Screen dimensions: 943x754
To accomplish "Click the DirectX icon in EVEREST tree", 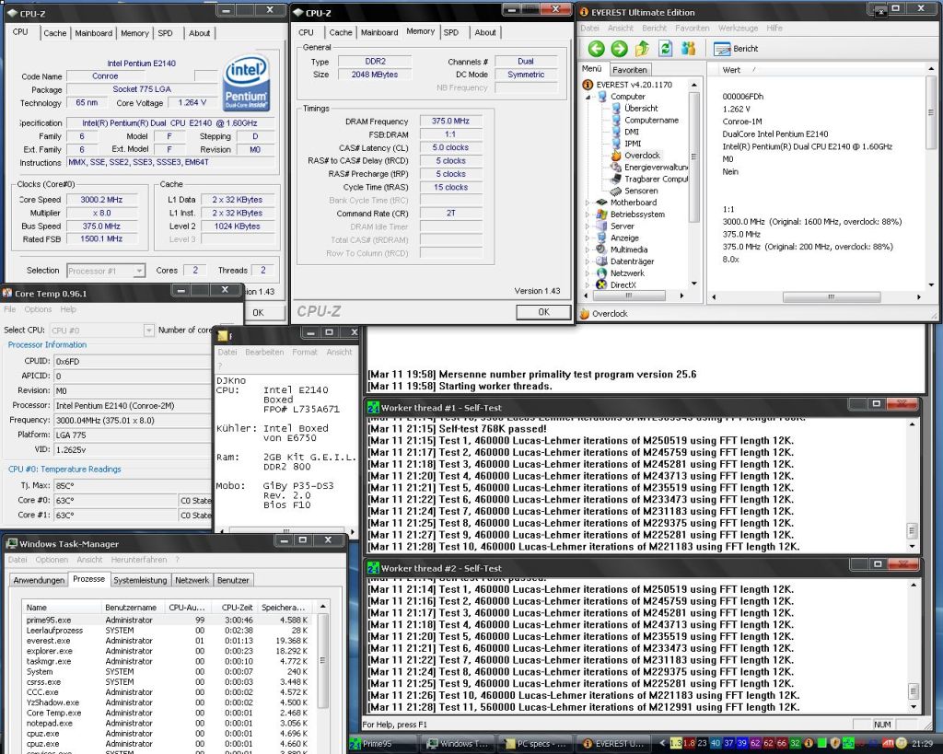I will 601,285.
